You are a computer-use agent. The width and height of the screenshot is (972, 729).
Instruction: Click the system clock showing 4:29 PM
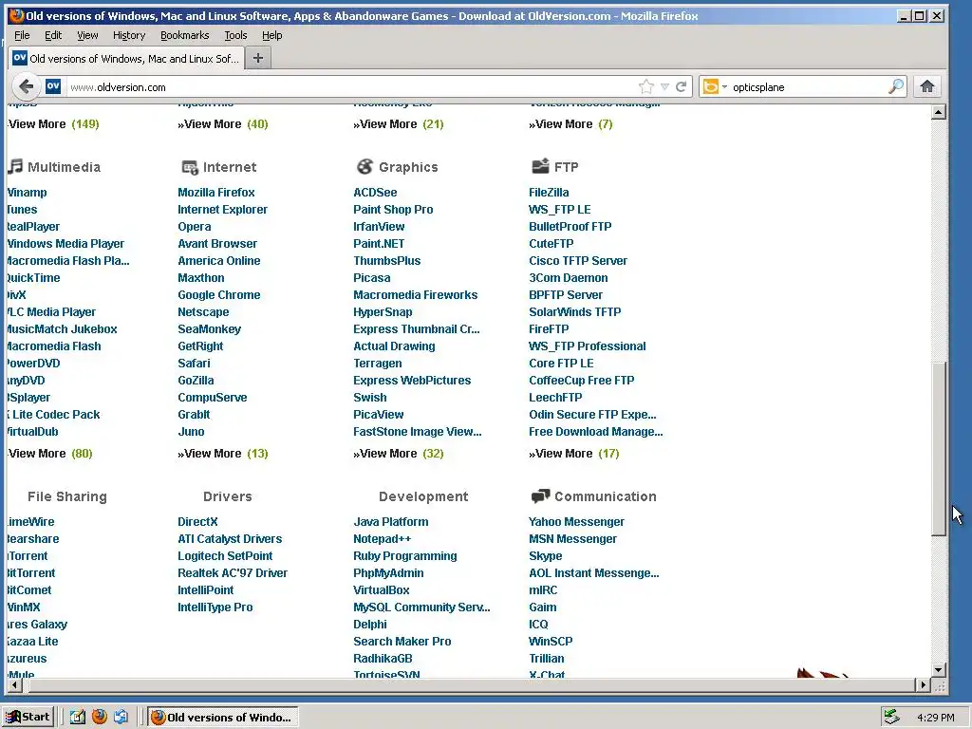935,718
